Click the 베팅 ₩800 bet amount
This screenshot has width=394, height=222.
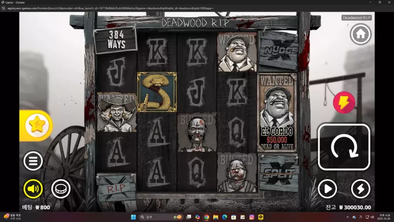pyautogui.click(x=36, y=208)
